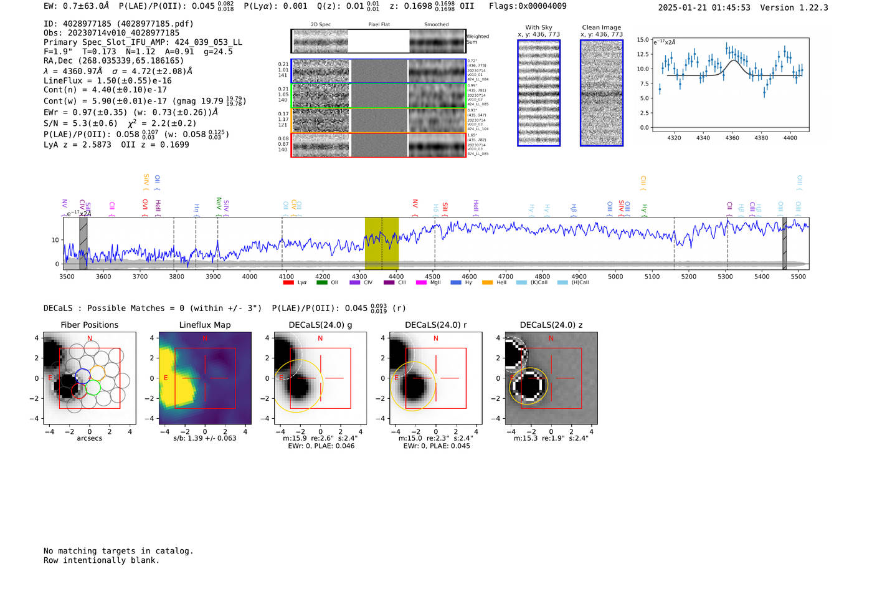Click the Flags:0x00004009 text

tap(528, 6)
